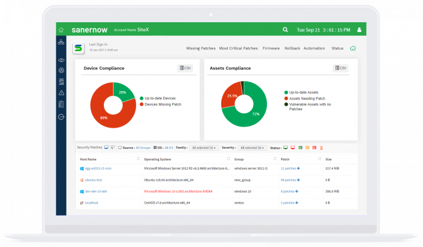Switch to the Status tab
This screenshot has height=247, width=423.
click(337, 48)
